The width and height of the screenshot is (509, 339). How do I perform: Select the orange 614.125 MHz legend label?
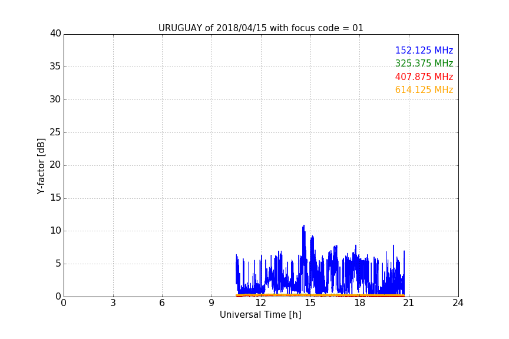(424, 90)
